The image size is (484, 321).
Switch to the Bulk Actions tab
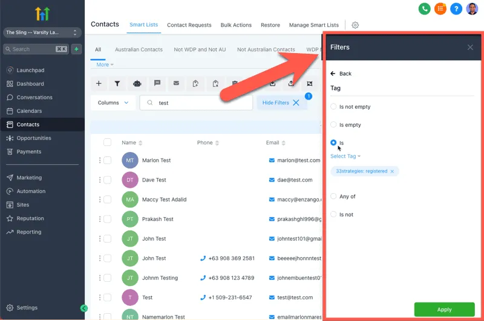coord(236,25)
